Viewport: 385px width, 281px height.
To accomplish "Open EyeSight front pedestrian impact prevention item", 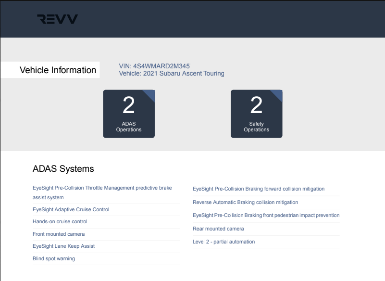I will coord(266,216).
